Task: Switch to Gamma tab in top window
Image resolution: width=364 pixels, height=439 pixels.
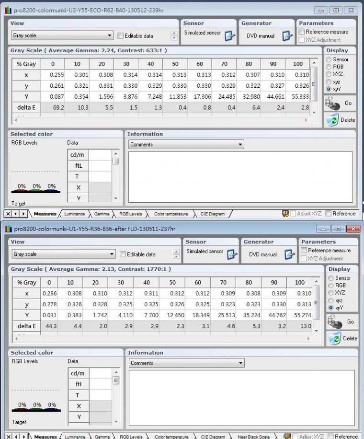Action: click(102, 214)
